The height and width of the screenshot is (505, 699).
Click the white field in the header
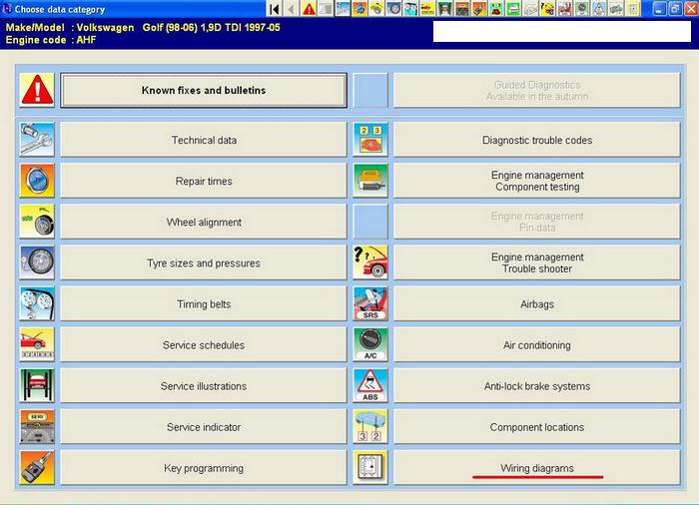click(x=561, y=32)
